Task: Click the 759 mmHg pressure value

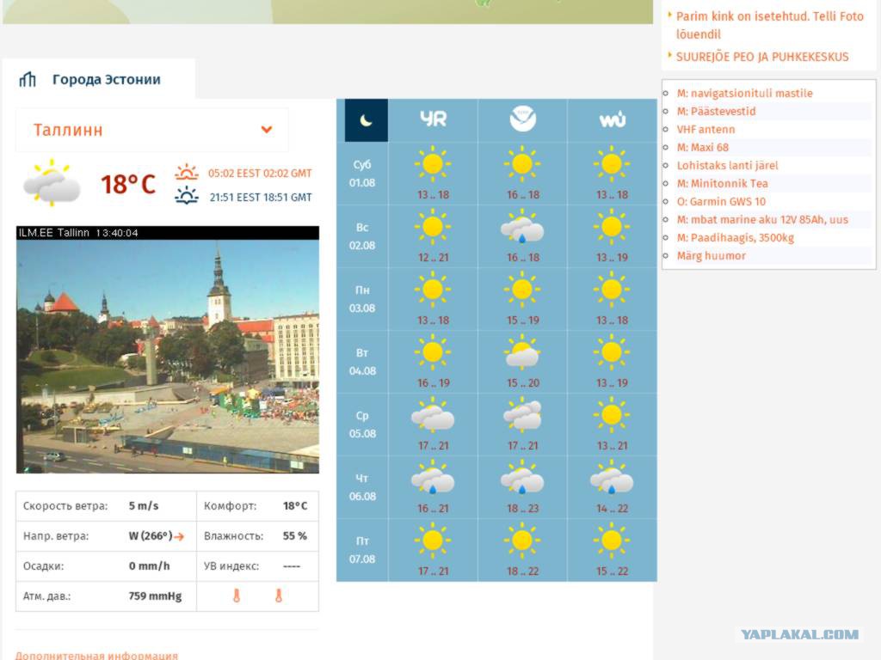Action: click(x=155, y=596)
